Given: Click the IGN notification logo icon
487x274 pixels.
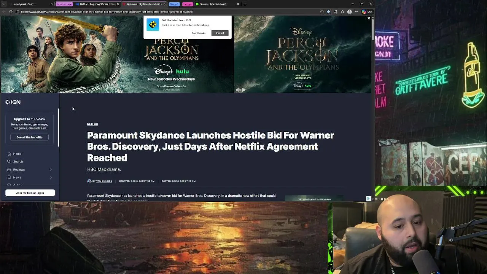Looking at the screenshot, I should pyautogui.click(x=153, y=25).
